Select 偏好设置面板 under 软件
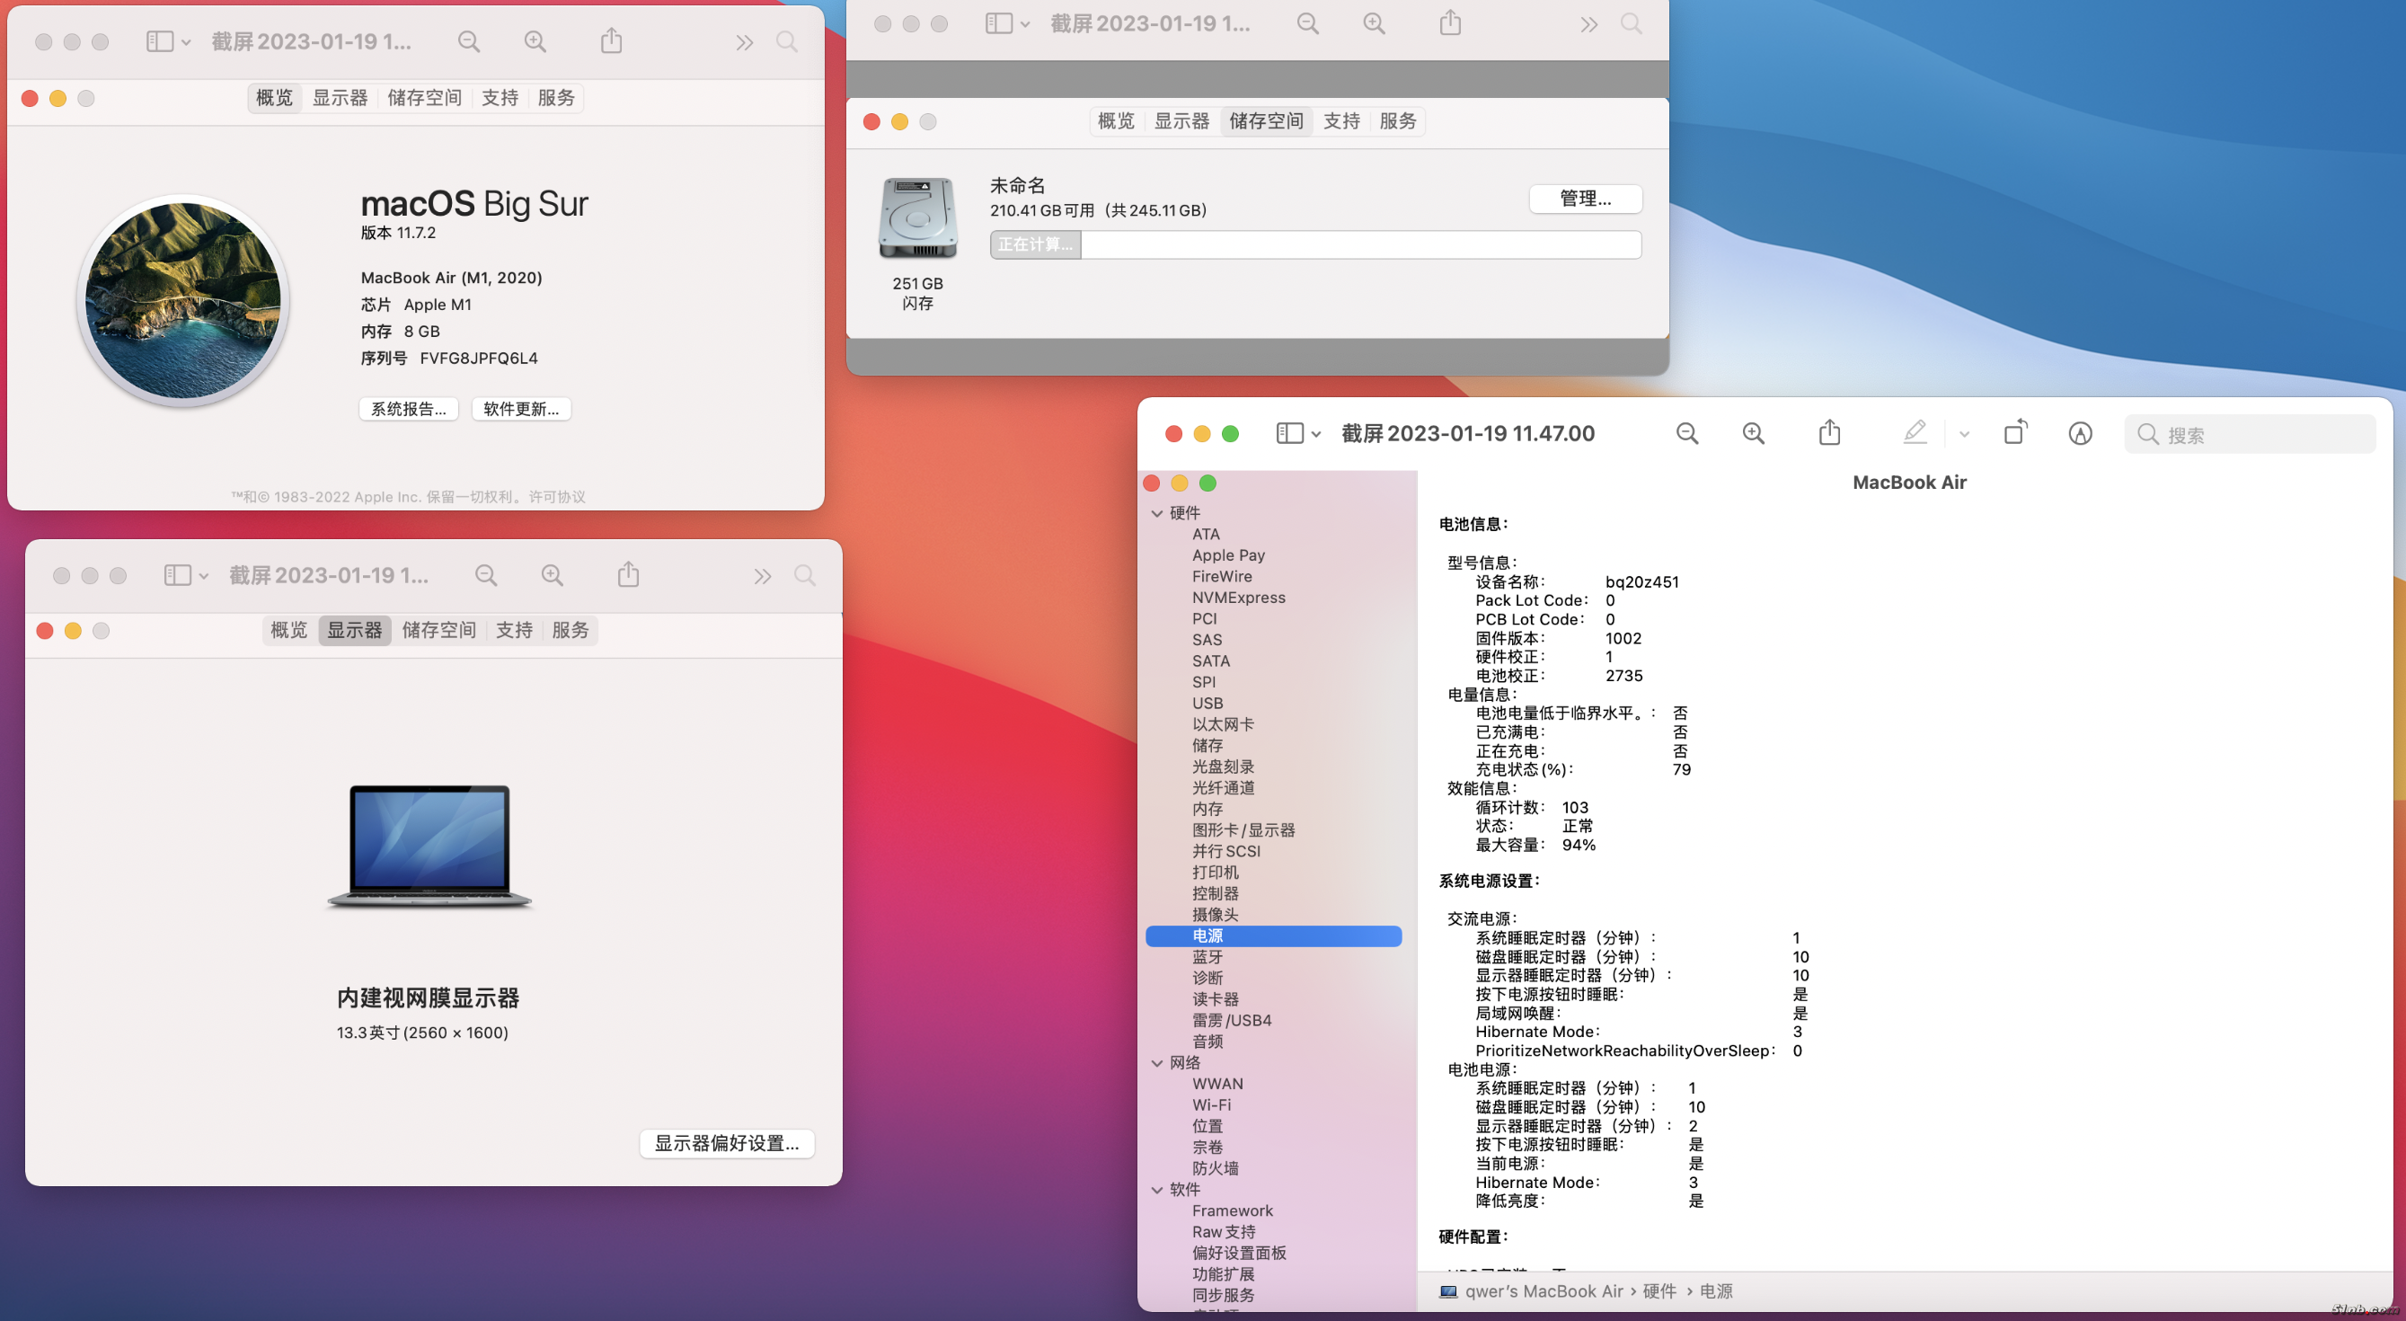Image resolution: width=2406 pixels, height=1321 pixels. click(1239, 1254)
